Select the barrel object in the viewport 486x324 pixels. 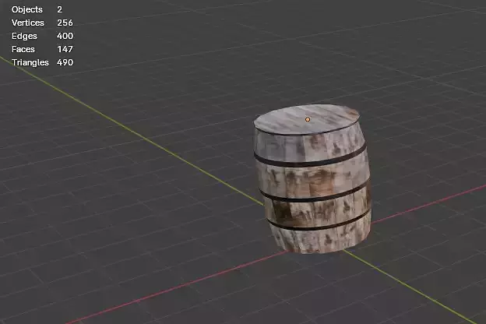tap(312, 180)
